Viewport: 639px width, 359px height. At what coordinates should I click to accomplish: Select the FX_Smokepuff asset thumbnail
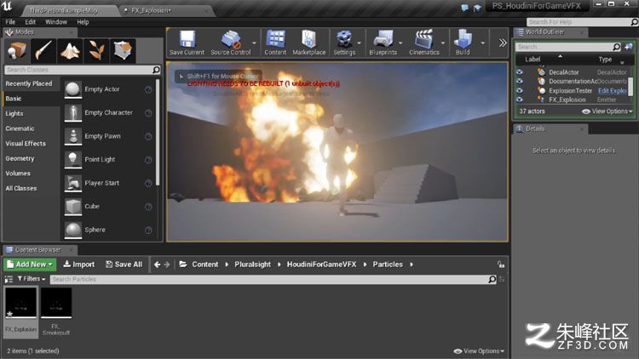pyautogui.click(x=56, y=303)
